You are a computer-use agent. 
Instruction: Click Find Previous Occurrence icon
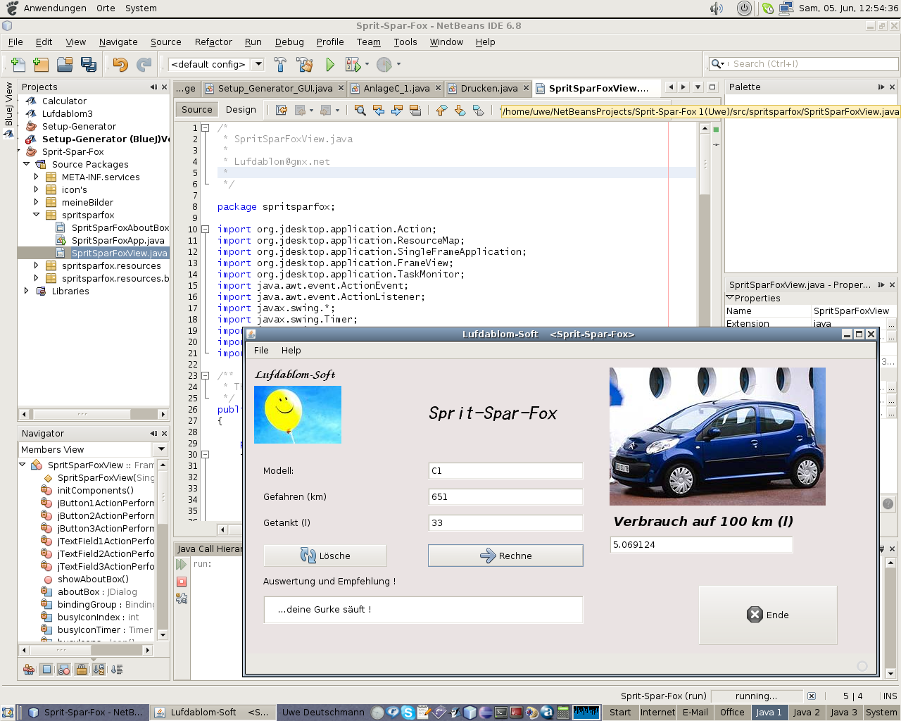coord(379,110)
